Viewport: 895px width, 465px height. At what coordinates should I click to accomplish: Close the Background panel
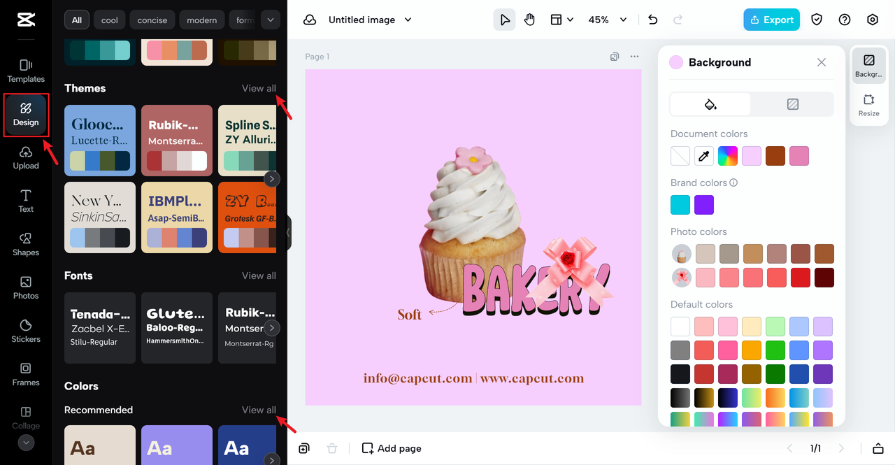[822, 62]
